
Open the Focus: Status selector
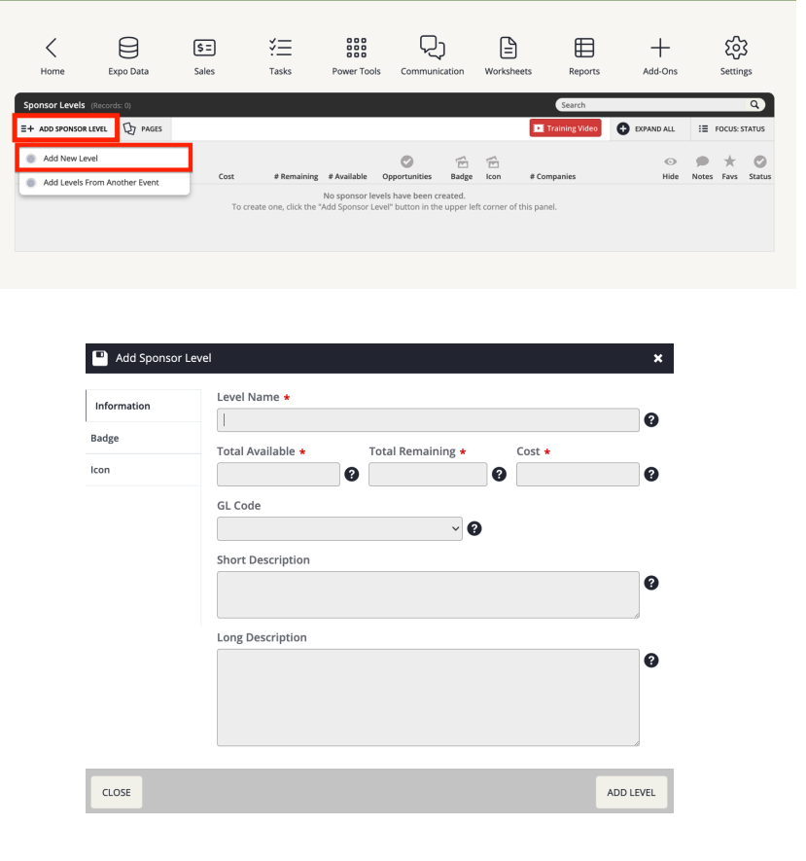tap(732, 128)
